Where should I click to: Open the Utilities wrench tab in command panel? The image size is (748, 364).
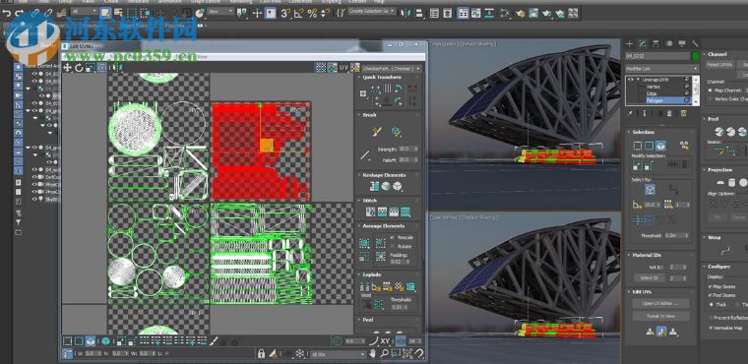(x=695, y=43)
